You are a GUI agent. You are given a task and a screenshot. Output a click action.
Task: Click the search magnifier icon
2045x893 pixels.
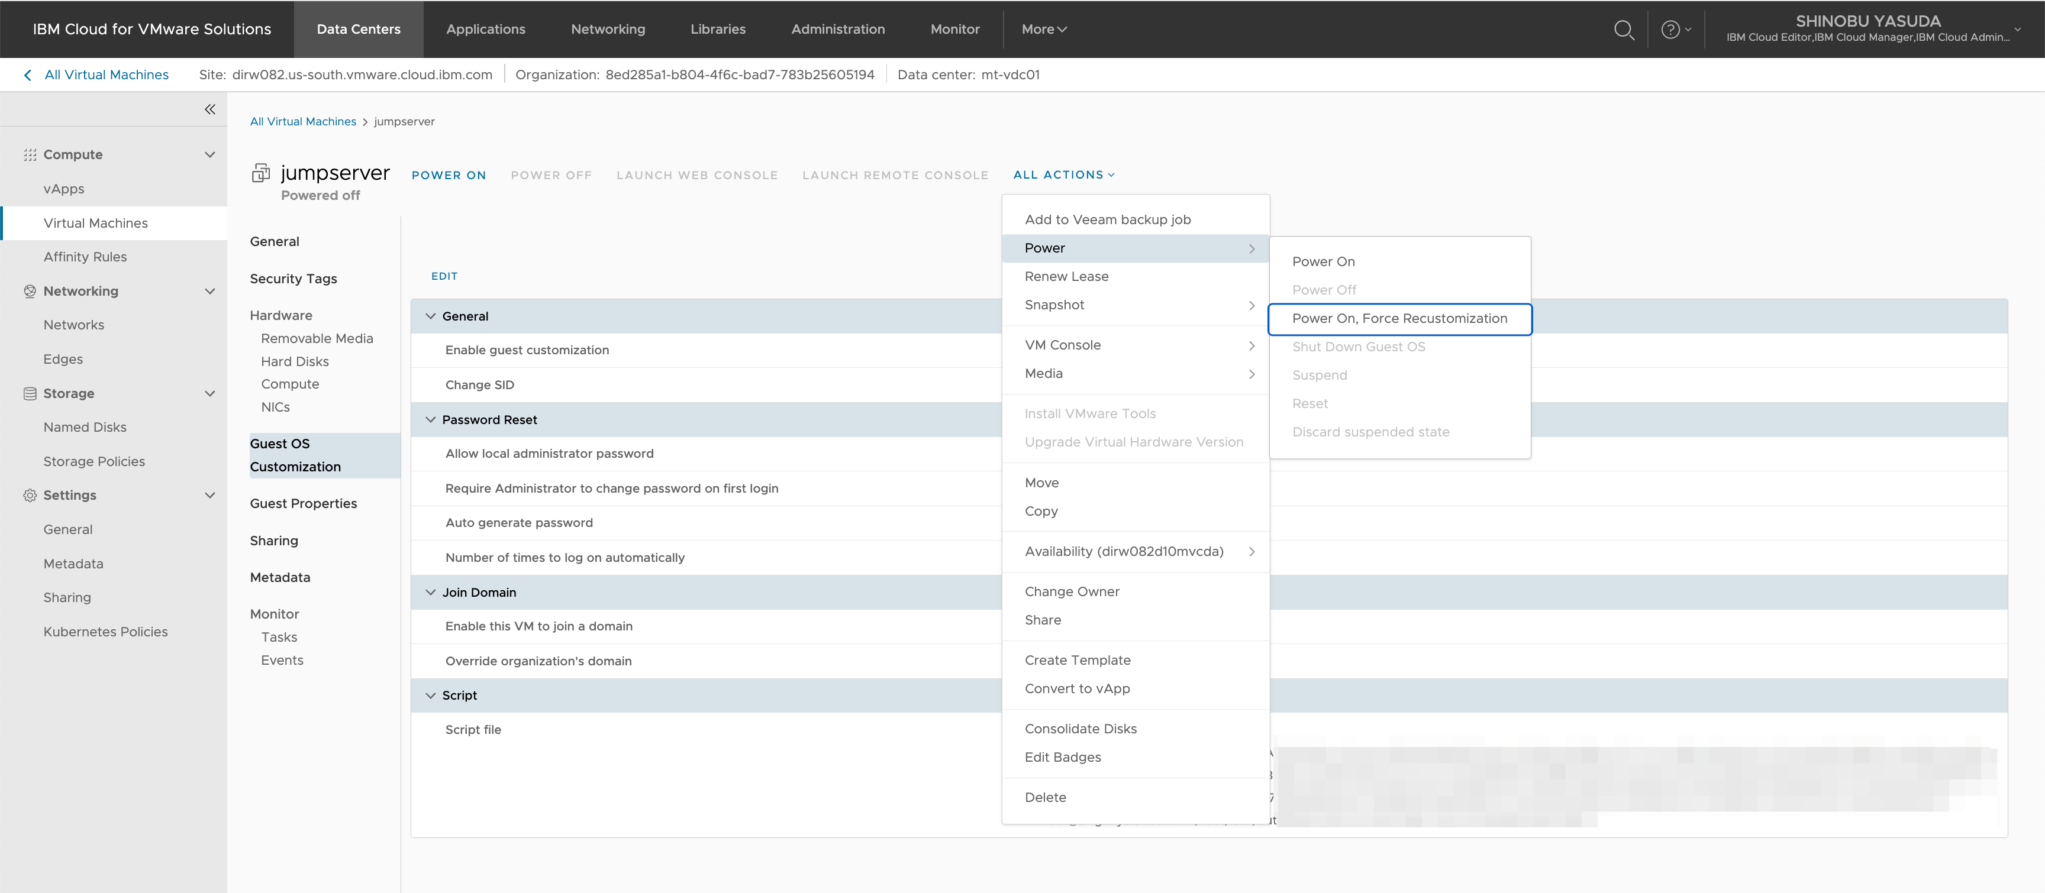click(x=1624, y=30)
